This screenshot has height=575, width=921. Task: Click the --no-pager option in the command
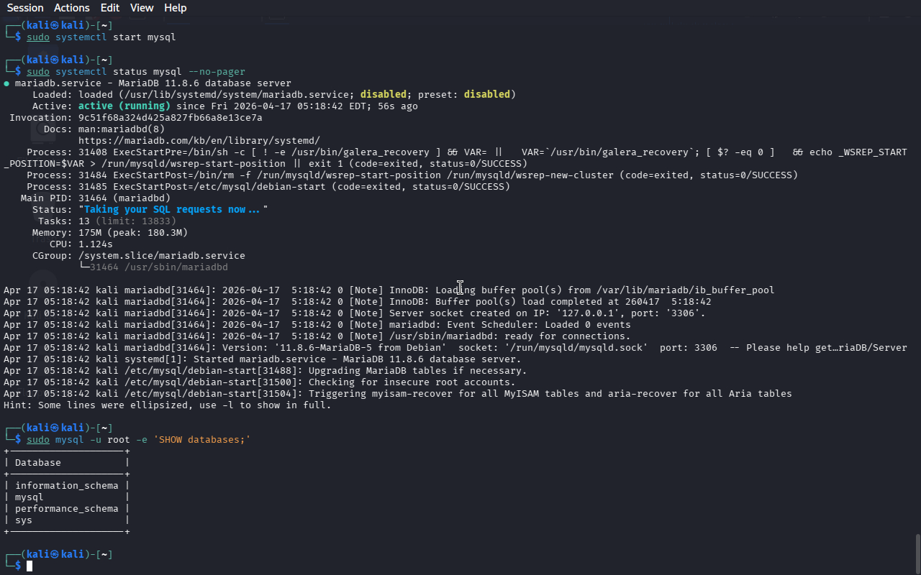[x=216, y=72]
